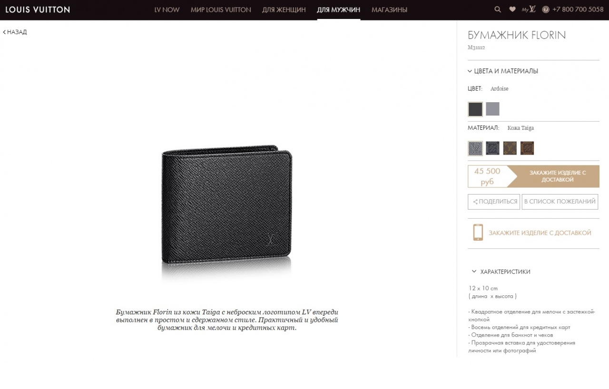The width and height of the screenshot is (609, 389).
Task: Select the light grey color swatch
Action: (x=493, y=109)
